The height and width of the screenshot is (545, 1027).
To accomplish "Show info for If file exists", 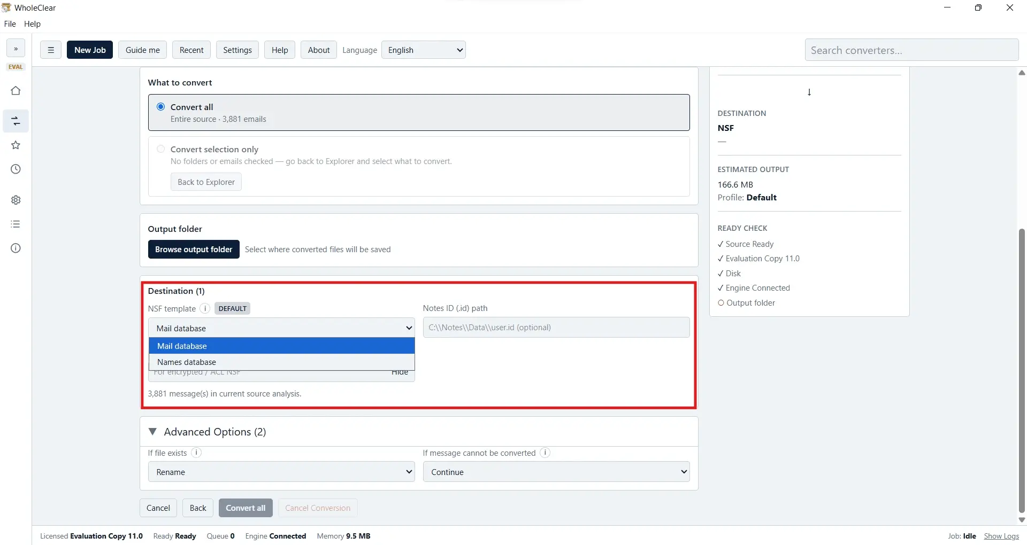I will point(196,453).
